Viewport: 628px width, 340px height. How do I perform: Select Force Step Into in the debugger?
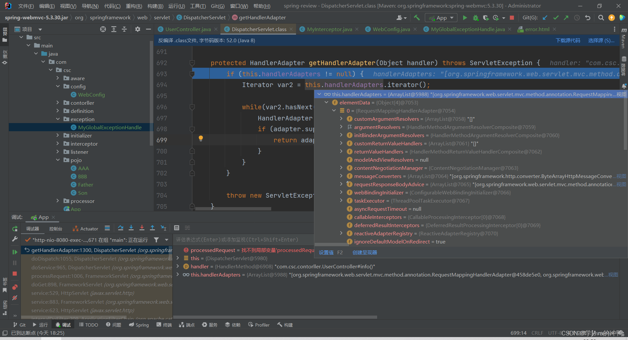point(142,228)
